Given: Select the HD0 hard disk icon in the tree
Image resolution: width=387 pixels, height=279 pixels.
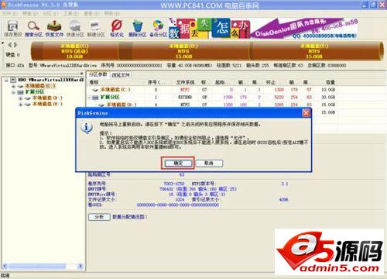Looking at the screenshot, I should [x=13, y=80].
